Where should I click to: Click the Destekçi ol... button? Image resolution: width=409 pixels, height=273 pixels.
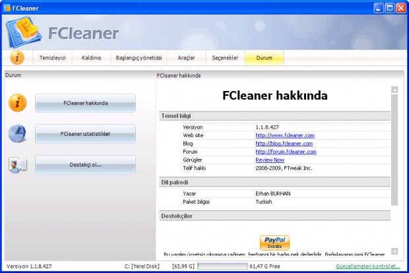pos(86,165)
